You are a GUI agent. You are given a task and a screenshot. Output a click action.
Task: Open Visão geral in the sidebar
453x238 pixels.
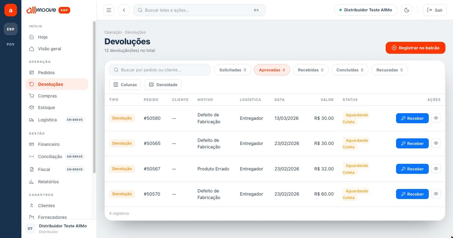pos(57,49)
